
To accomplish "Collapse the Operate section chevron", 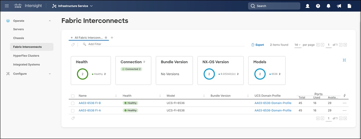I will click(50, 21).
